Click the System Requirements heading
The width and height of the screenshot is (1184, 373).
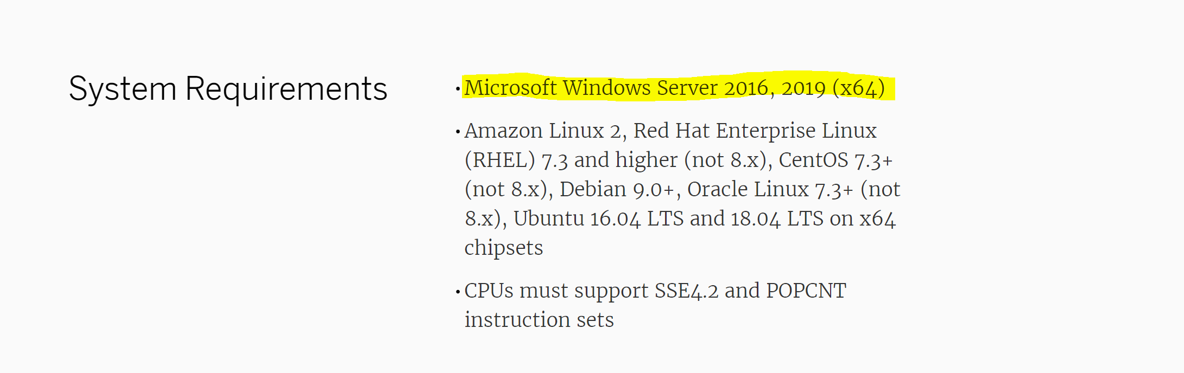(x=228, y=89)
